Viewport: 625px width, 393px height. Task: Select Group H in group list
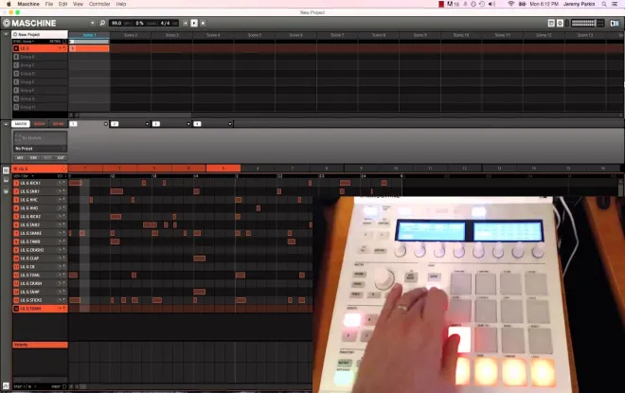point(40,107)
